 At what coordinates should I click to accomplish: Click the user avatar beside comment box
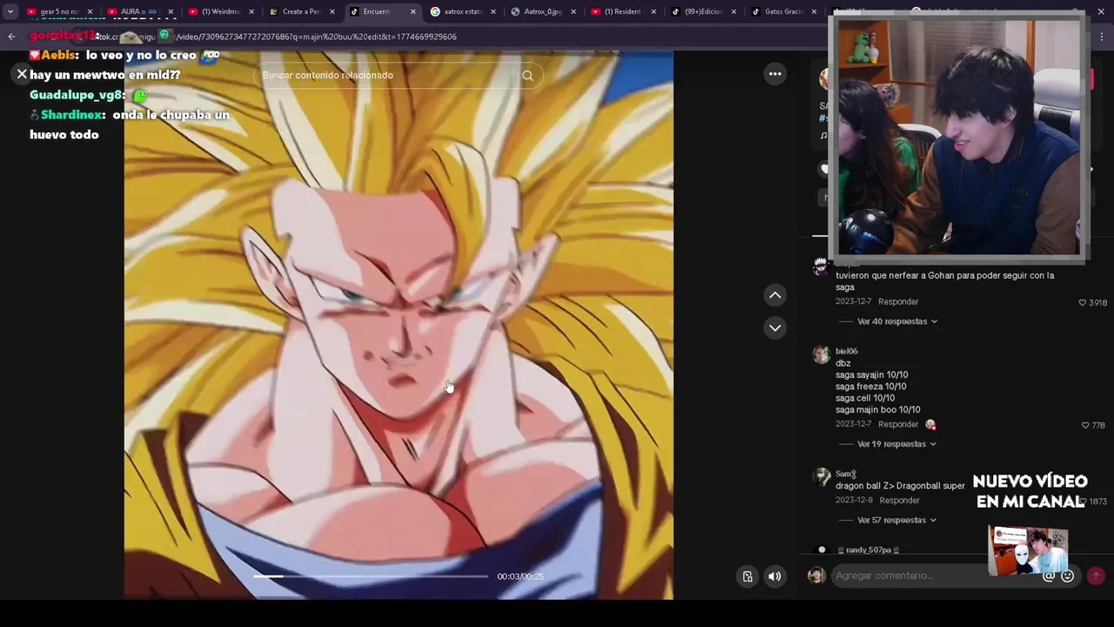816,576
